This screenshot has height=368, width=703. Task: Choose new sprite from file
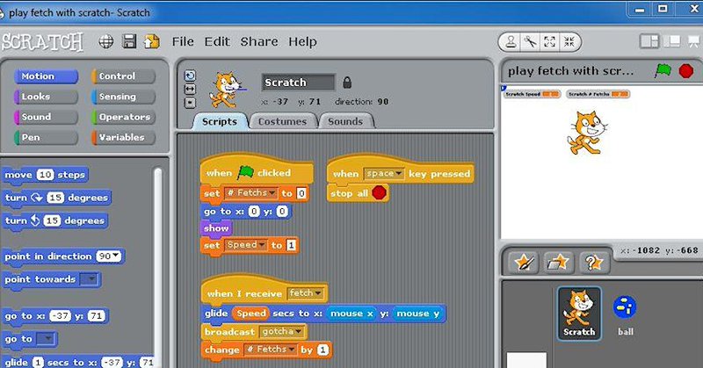pos(559,263)
